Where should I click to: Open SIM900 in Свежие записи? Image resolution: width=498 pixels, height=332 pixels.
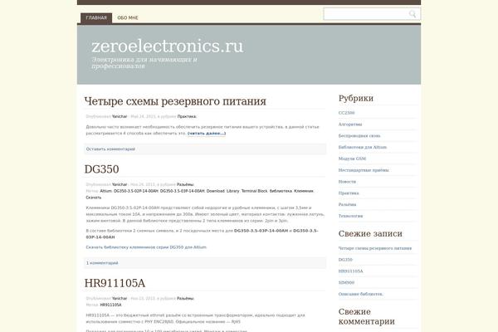346,282
